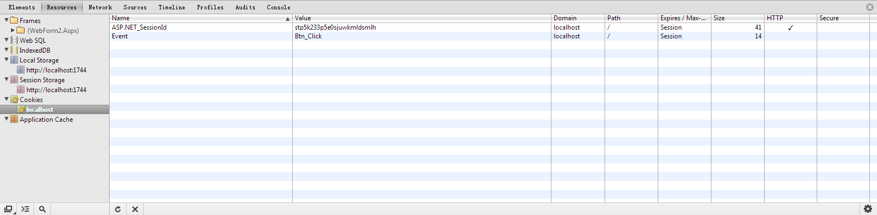Sort cookies by Value column
This screenshot has width=877, height=215.
pyautogui.click(x=422, y=18)
